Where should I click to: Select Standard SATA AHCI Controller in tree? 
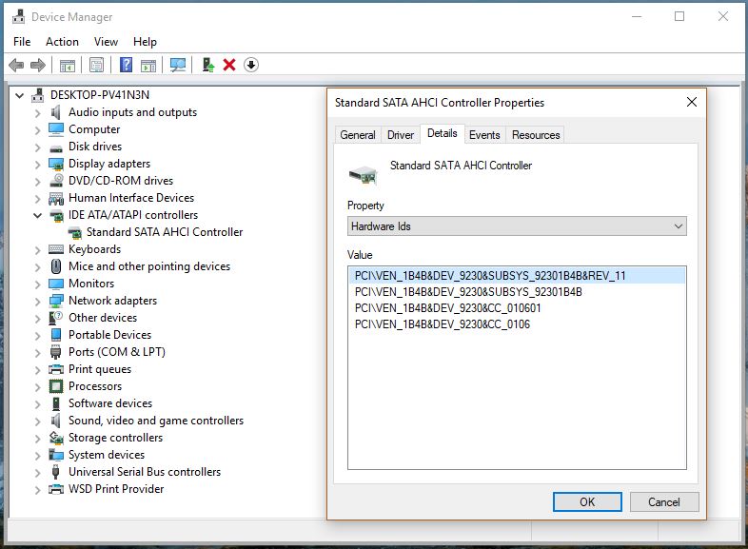[x=164, y=232]
